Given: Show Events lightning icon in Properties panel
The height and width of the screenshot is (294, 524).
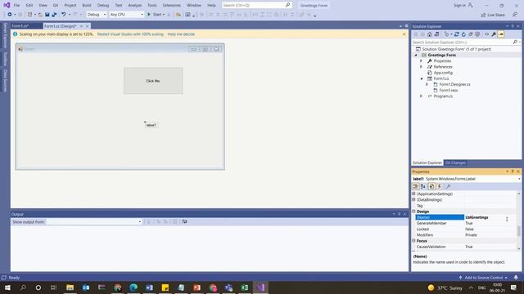Looking at the screenshot, I should coord(440,186).
